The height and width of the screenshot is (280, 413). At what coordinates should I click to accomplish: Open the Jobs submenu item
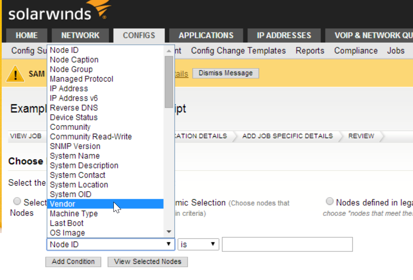click(x=395, y=50)
